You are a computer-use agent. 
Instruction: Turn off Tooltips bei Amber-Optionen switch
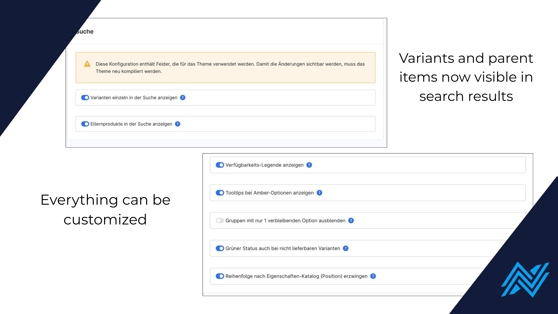pyautogui.click(x=220, y=193)
